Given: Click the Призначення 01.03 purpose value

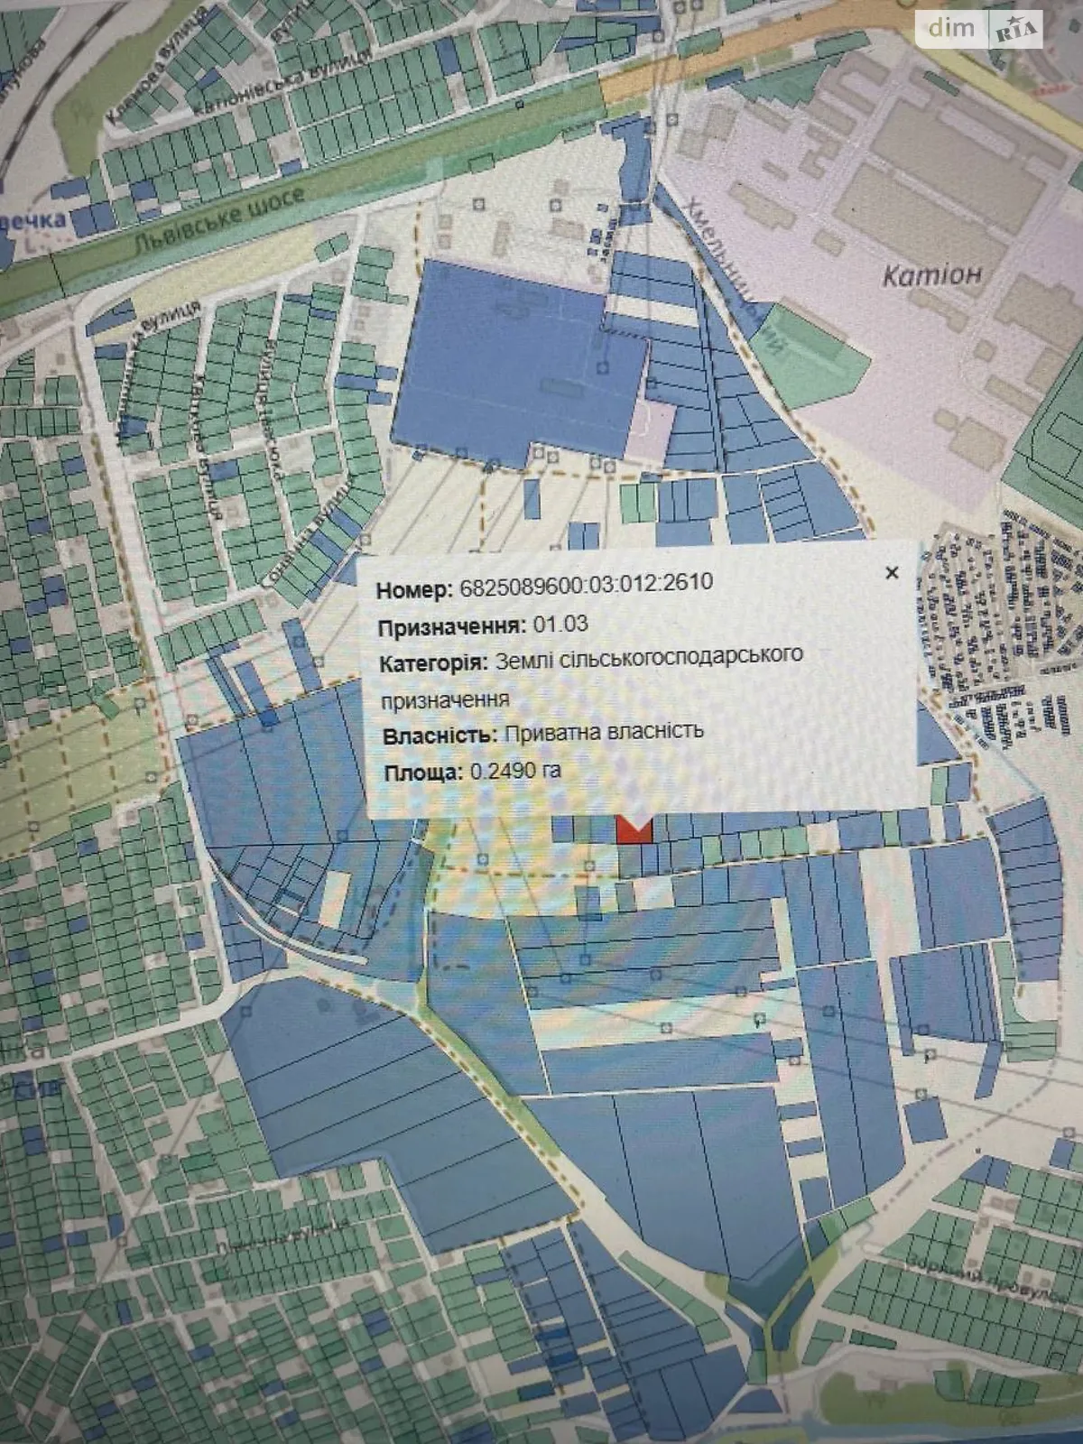Looking at the screenshot, I should [x=560, y=625].
